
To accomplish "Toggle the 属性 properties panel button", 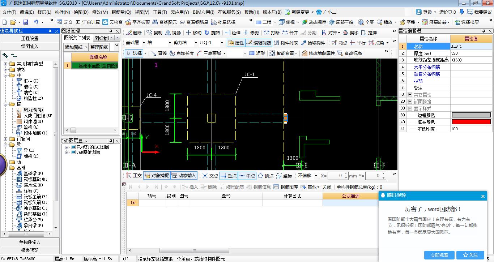I will coord(236,43).
